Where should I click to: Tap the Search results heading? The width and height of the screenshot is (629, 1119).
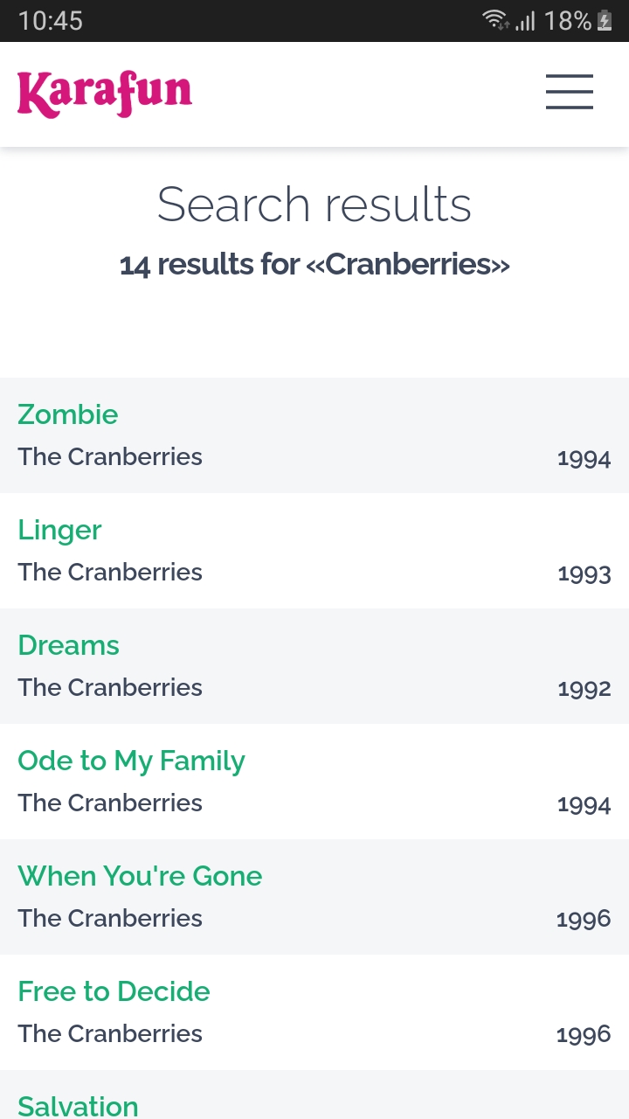314,205
